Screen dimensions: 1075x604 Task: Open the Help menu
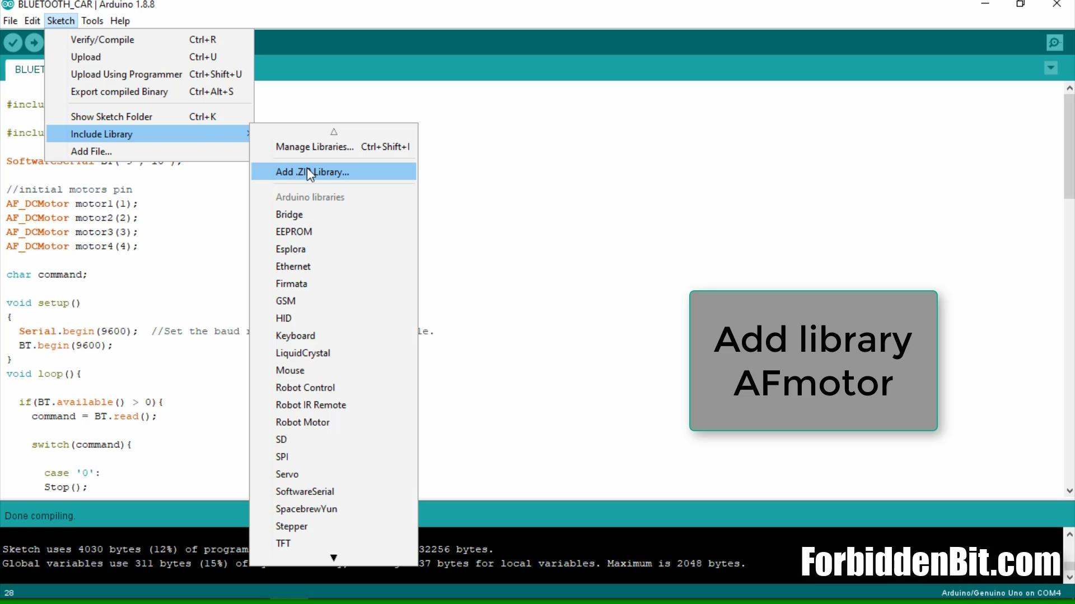pyautogui.click(x=120, y=21)
